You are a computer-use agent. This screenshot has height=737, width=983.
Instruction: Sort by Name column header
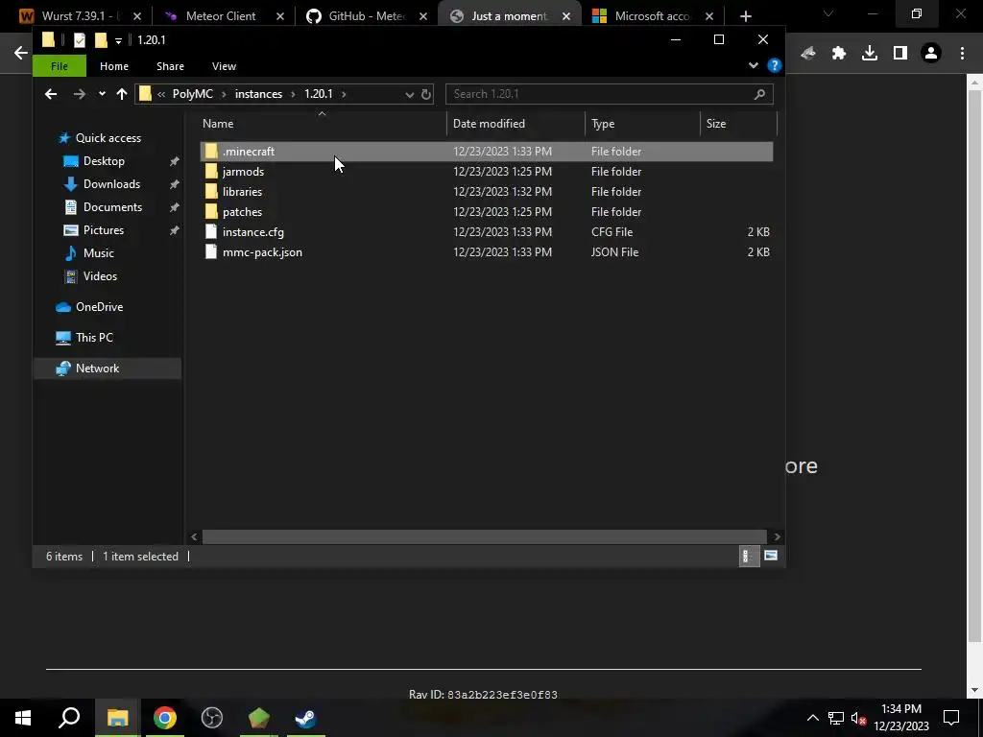click(x=323, y=124)
